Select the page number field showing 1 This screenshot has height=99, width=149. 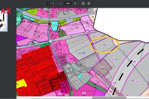pos(48,4)
